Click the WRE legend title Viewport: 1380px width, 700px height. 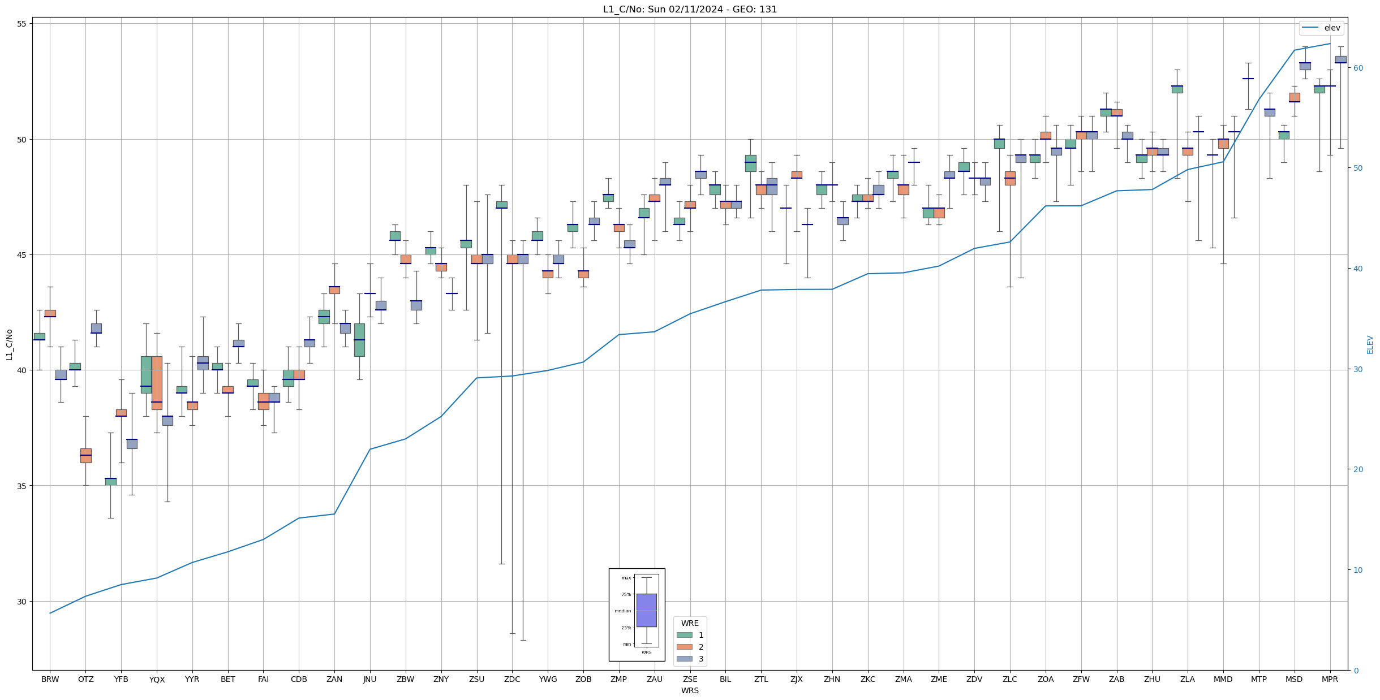pos(690,623)
